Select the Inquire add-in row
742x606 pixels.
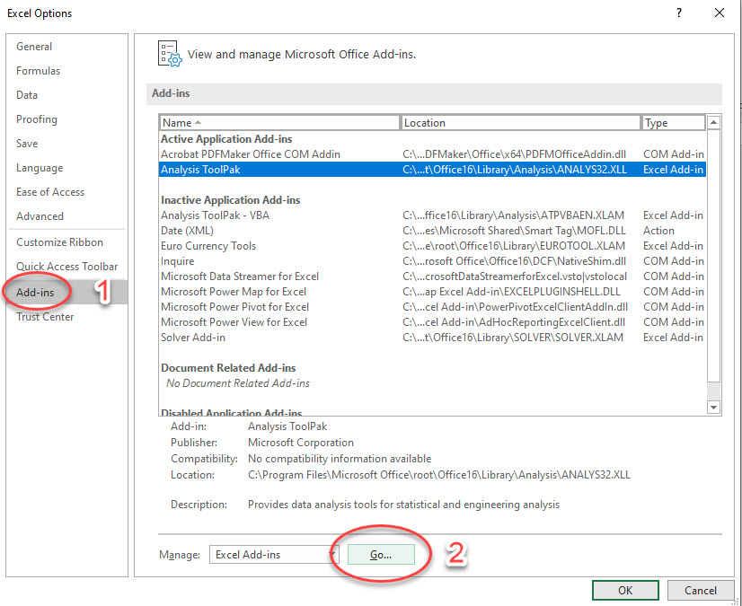click(x=432, y=261)
